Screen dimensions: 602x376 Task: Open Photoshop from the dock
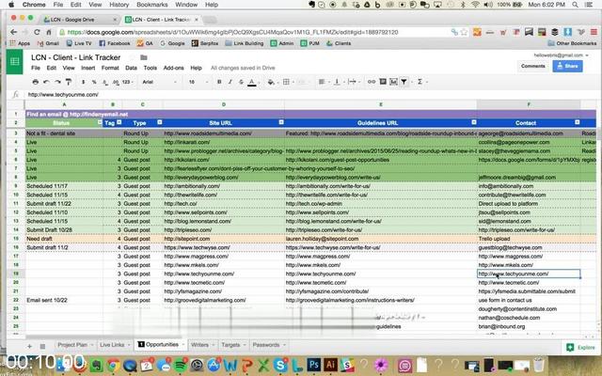pos(313,365)
